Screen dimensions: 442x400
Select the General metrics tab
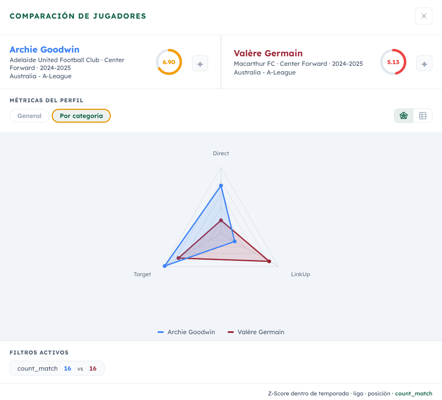(x=29, y=116)
